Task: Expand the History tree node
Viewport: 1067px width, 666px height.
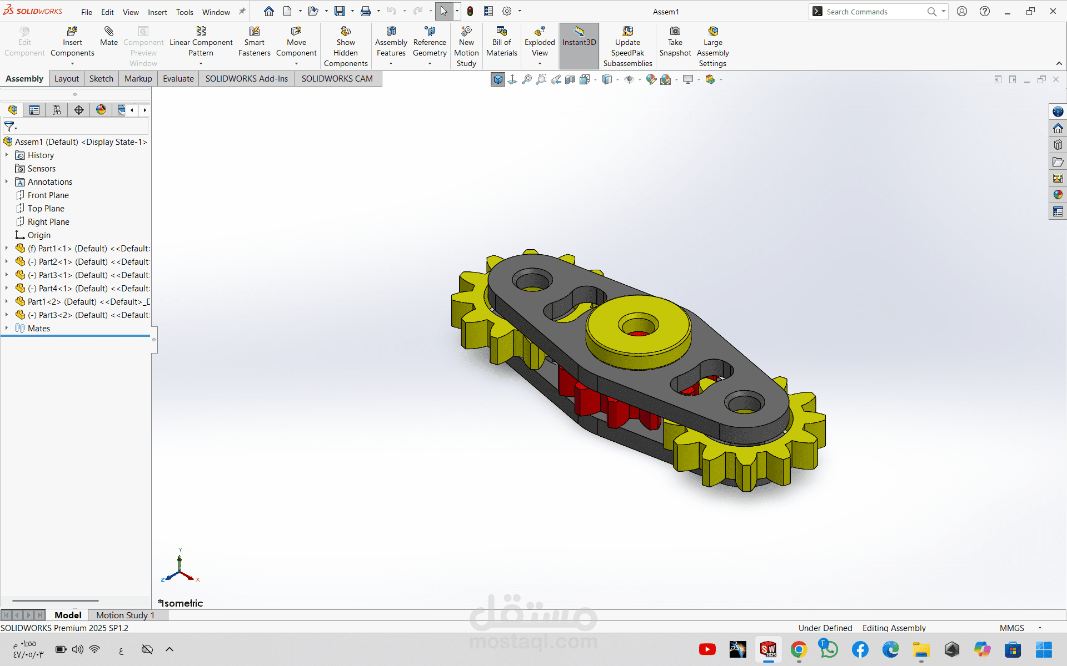Action: point(7,155)
